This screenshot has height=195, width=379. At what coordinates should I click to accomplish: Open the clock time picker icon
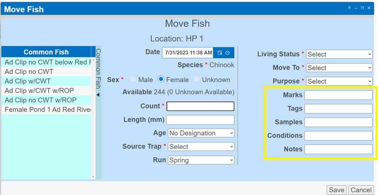point(228,53)
